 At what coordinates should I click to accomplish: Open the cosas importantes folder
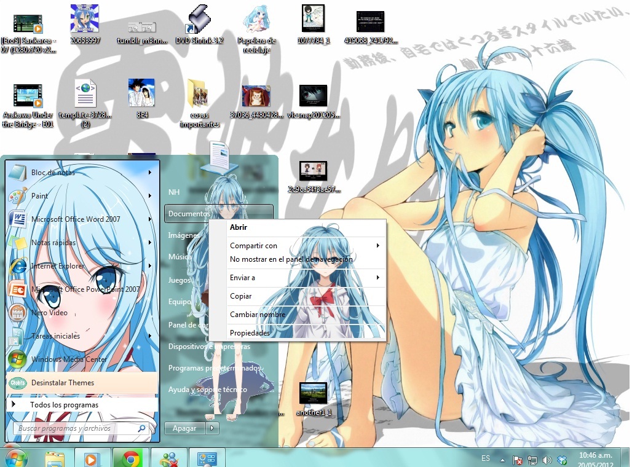[199, 103]
